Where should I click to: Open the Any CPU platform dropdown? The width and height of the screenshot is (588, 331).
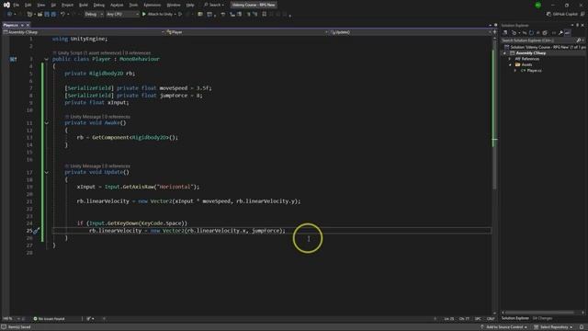pos(122,15)
